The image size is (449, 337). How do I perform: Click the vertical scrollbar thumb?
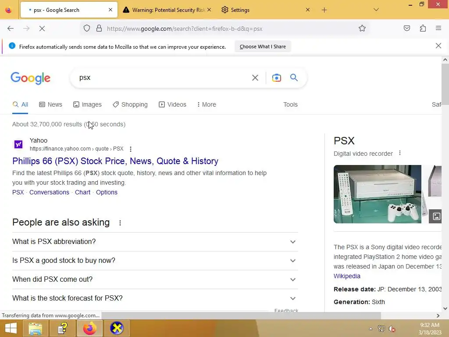tap(445, 85)
